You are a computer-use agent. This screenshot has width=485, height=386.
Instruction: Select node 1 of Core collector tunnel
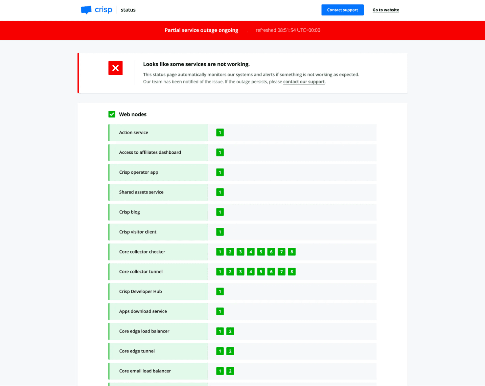[220, 272]
